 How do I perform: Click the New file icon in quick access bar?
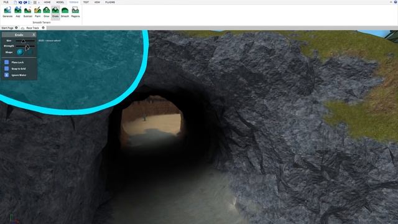[x=16, y=2]
